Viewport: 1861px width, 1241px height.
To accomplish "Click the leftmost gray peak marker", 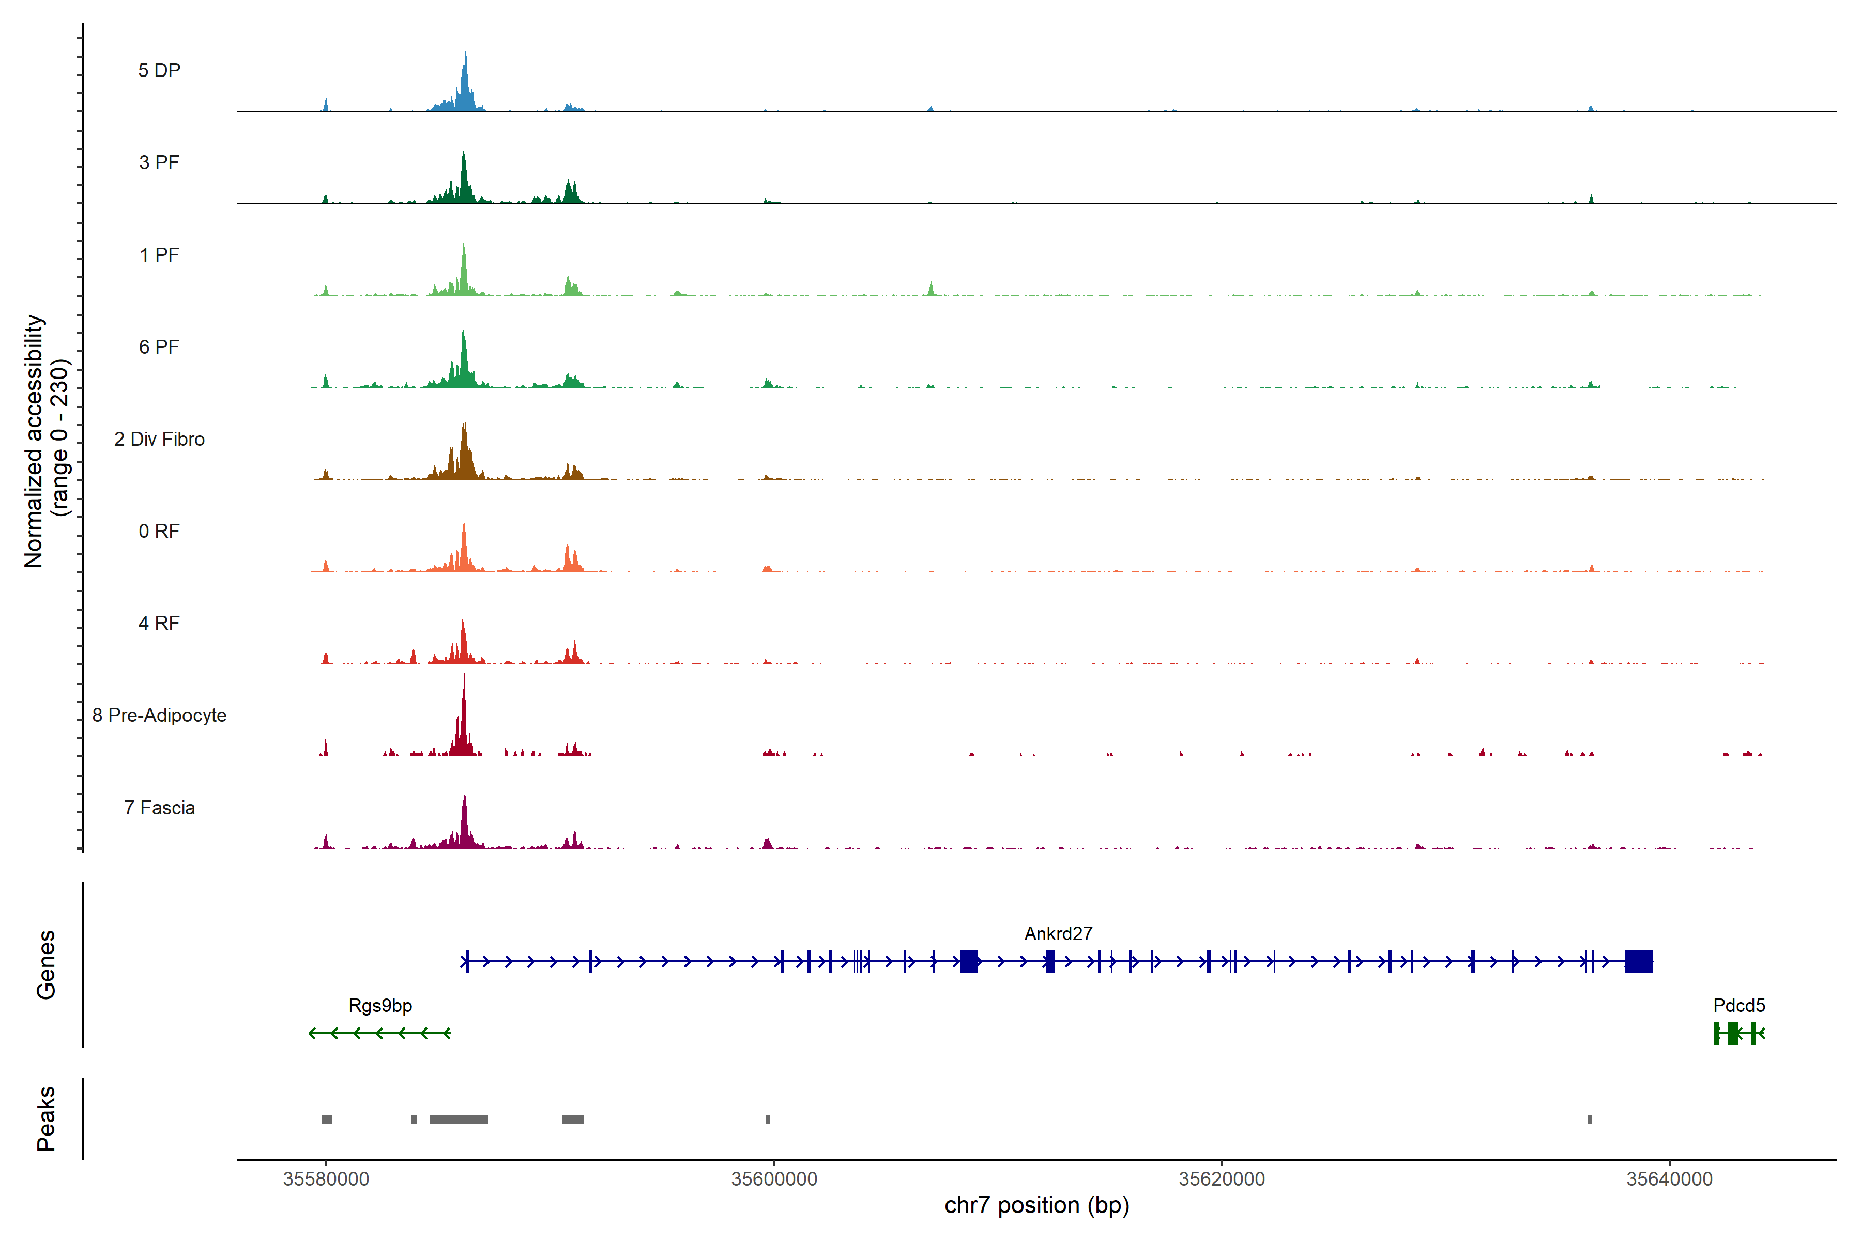I will point(327,1119).
